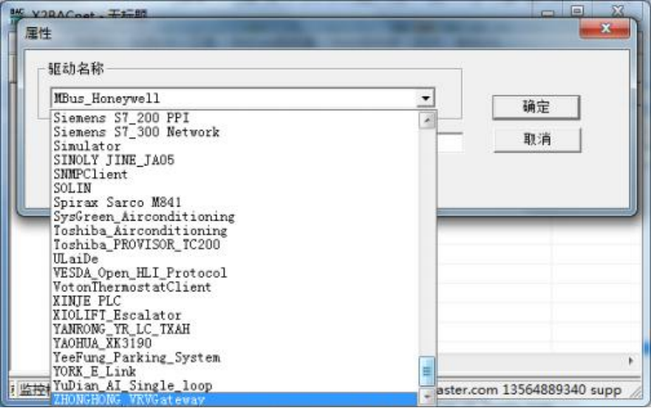Choose Spirax Sarco M841 driver

click(x=234, y=202)
